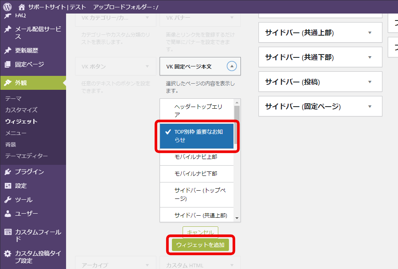The image size is (398, 269).
Task: Click the wrench icon next to ツール
Action: point(8,200)
